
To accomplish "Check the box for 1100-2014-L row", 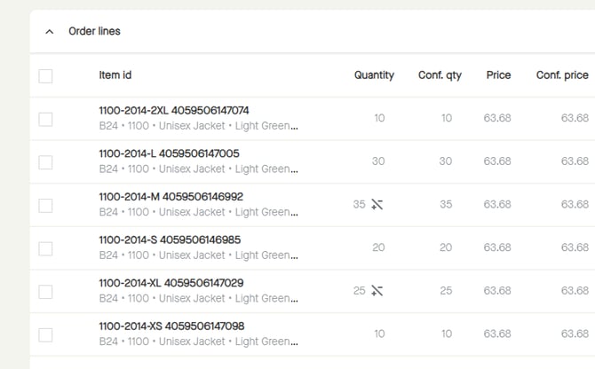I will (x=45, y=162).
